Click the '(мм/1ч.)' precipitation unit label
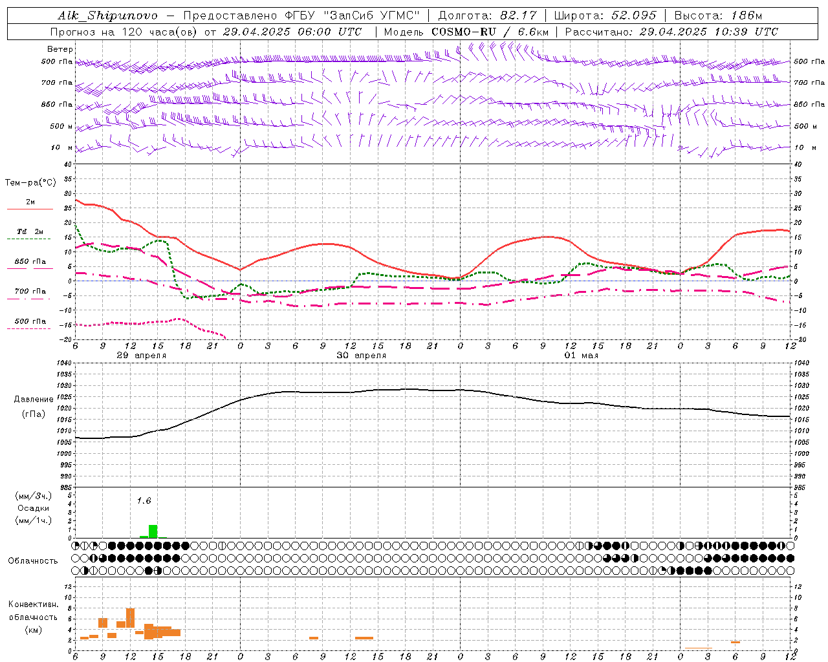This screenshot has height=662, width=828. click(34, 520)
